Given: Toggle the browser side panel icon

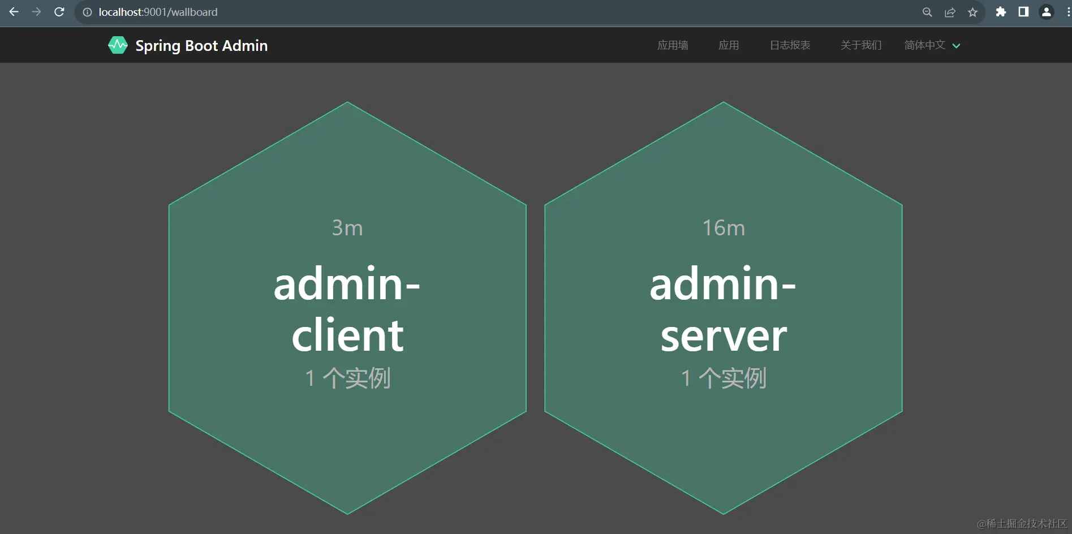Looking at the screenshot, I should click(1023, 12).
